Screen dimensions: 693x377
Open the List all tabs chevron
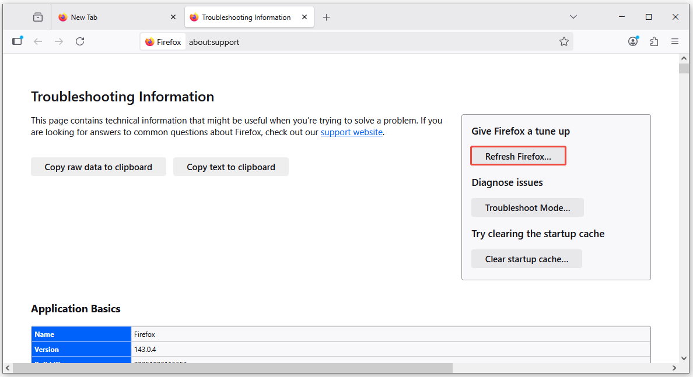click(x=573, y=17)
